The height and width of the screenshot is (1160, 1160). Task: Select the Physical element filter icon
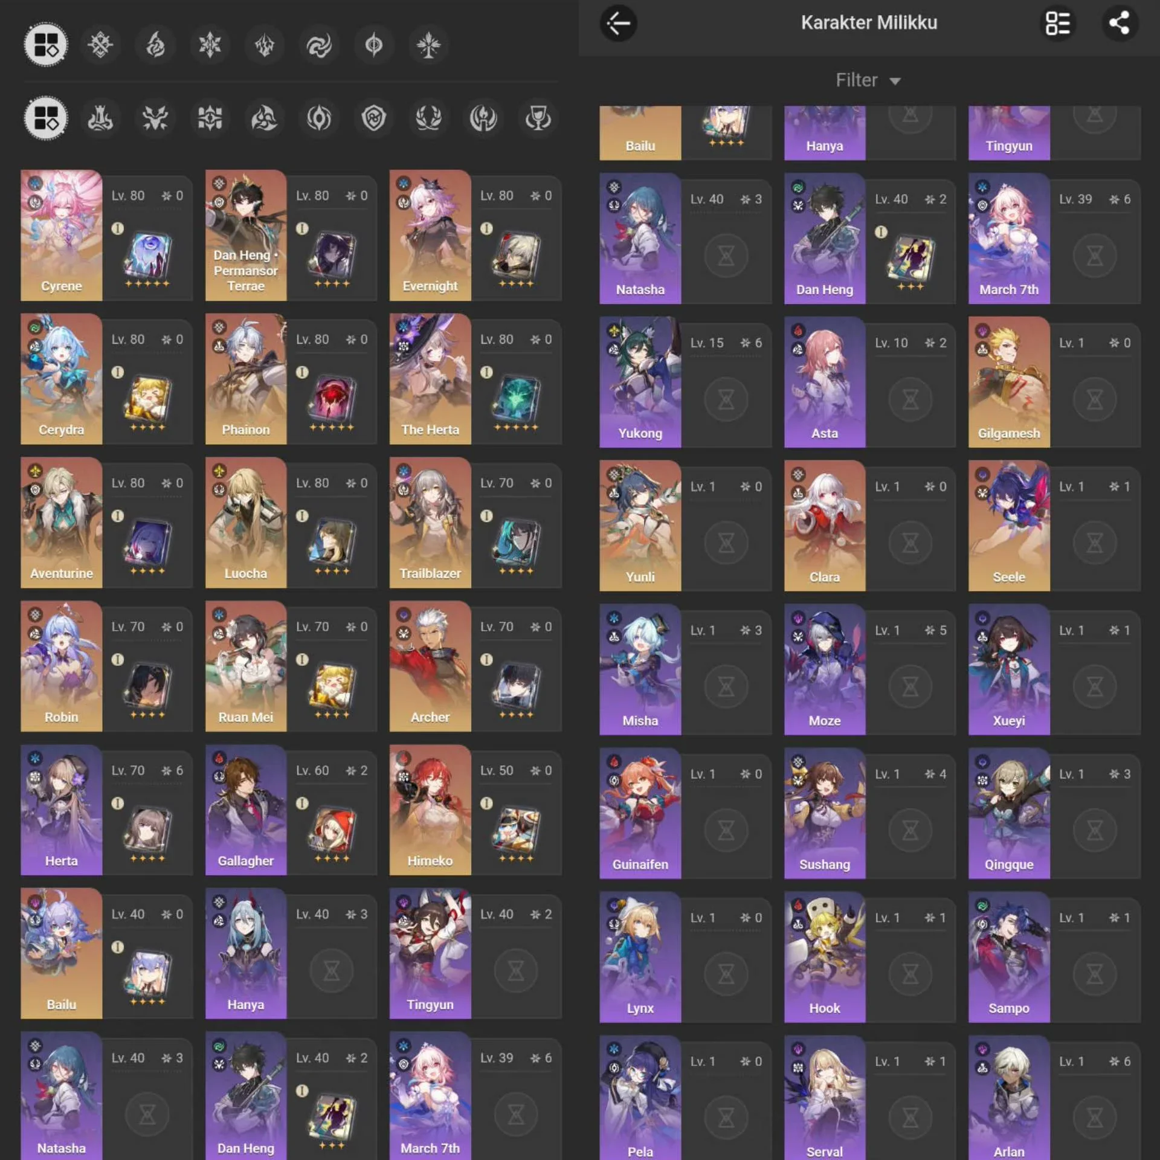[100, 45]
